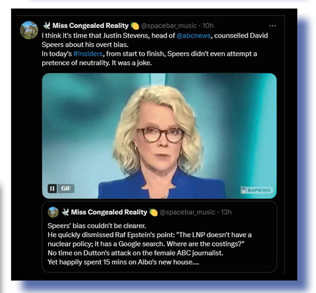Click the dove emoji in quoted tweet header
Viewport: 316px width, 293px height.
coord(65,212)
